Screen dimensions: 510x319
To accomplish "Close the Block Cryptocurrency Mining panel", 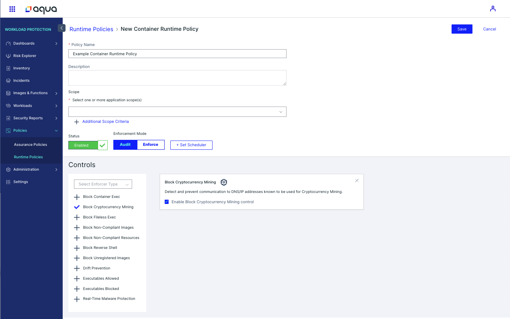I will coord(357,181).
